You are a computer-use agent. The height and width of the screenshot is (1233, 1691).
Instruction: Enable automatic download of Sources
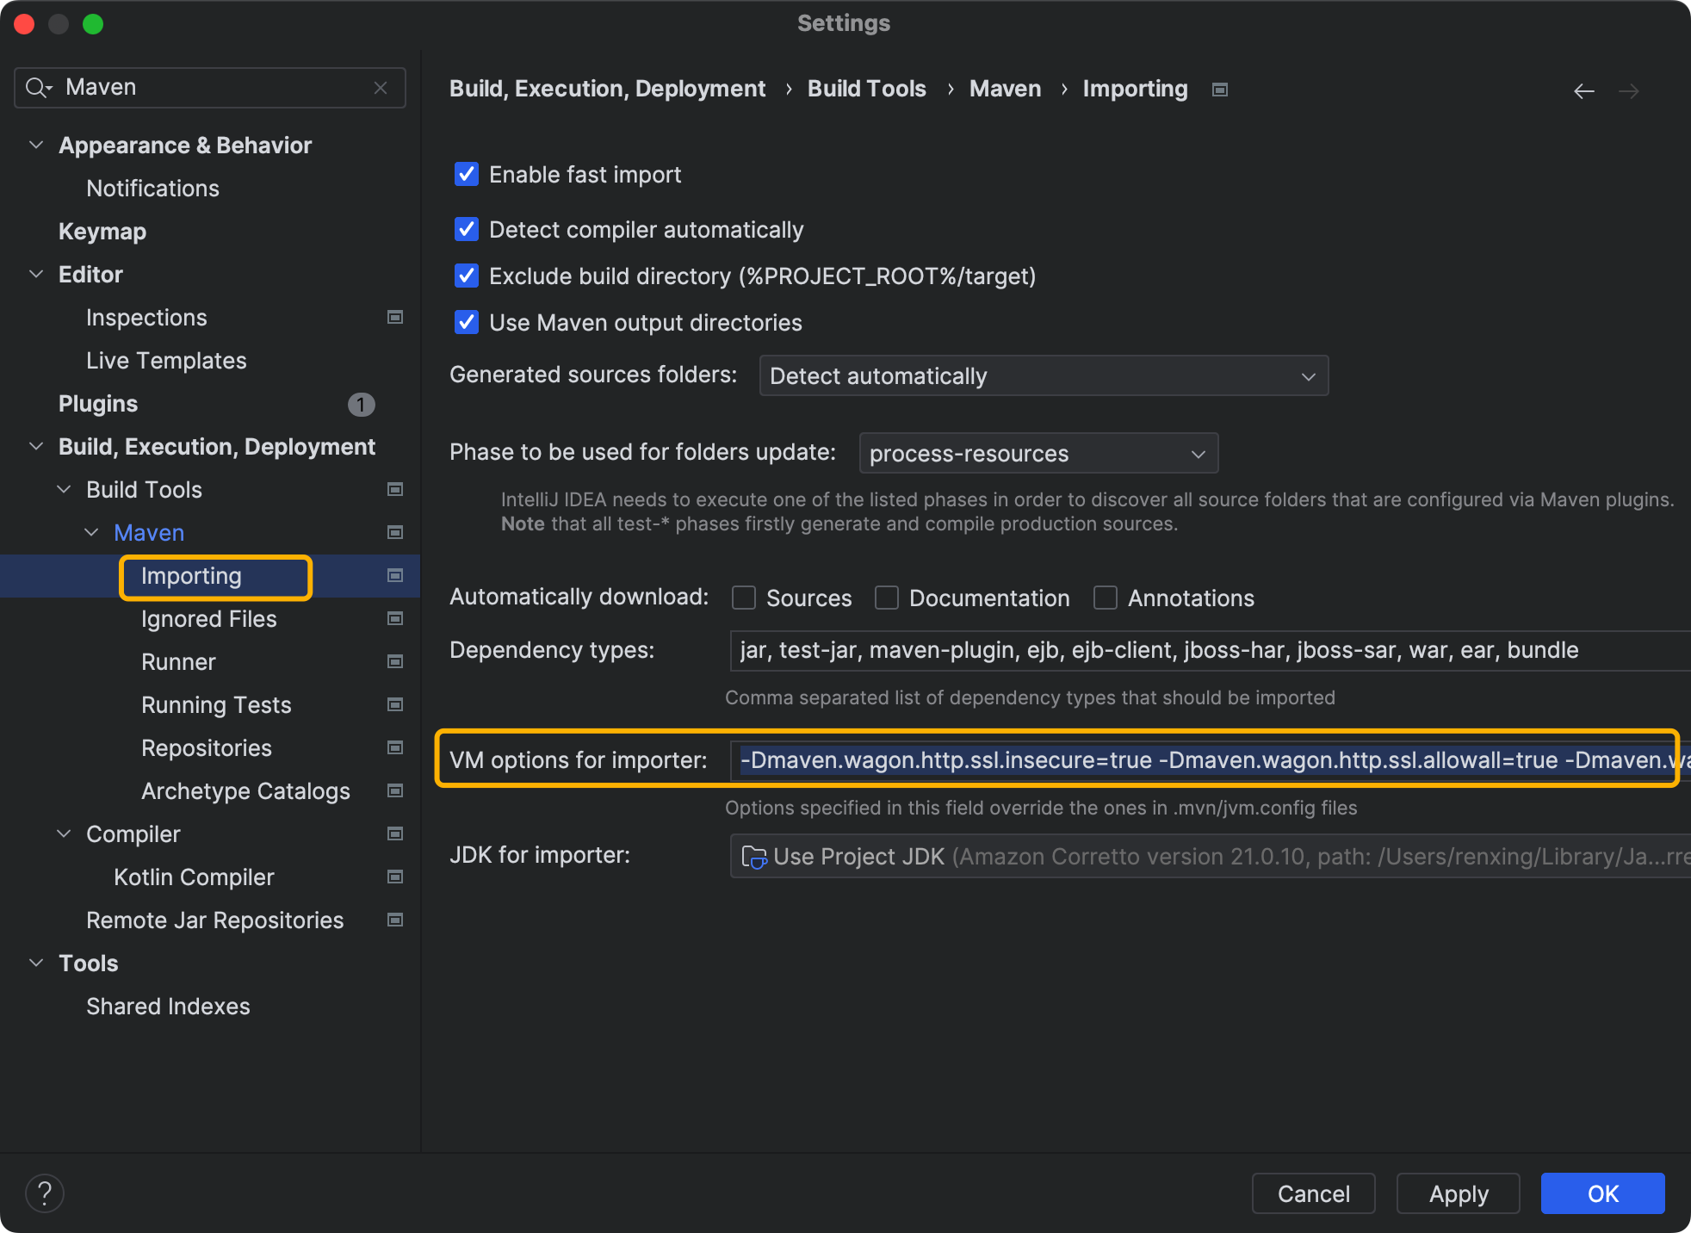click(x=744, y=598)
